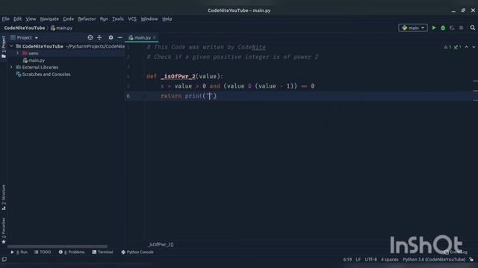Toggle the Project side tab
The width and height of the screenshot is (478, 268).
(x=4, y=47)
